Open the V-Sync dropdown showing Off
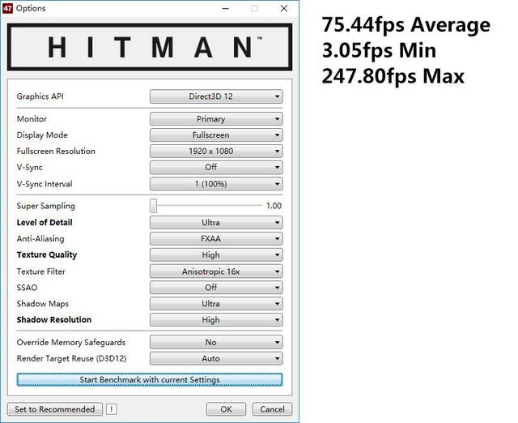 click(216, 168)
